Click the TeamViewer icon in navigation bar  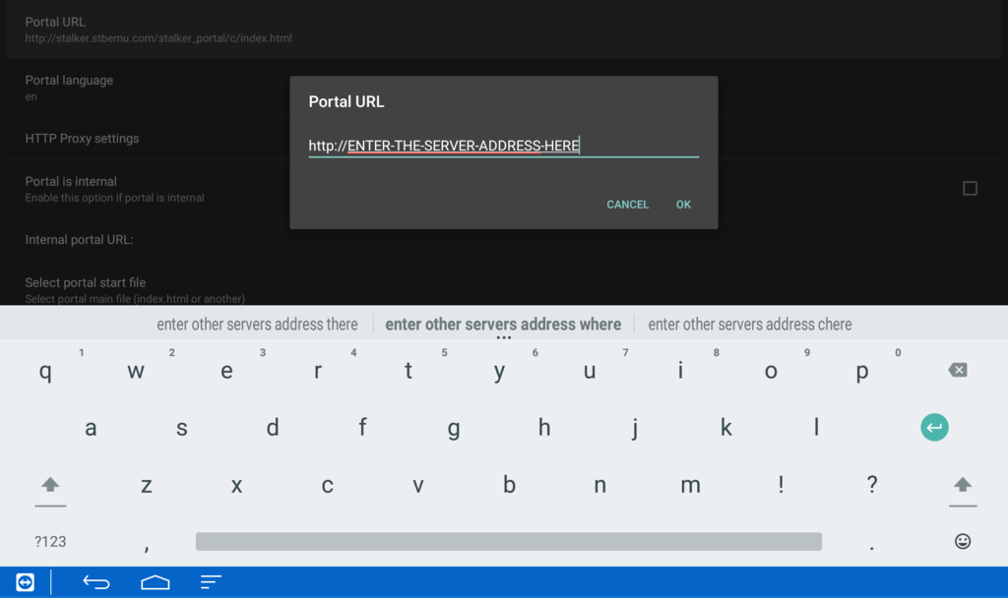click(x=26, y=582)
